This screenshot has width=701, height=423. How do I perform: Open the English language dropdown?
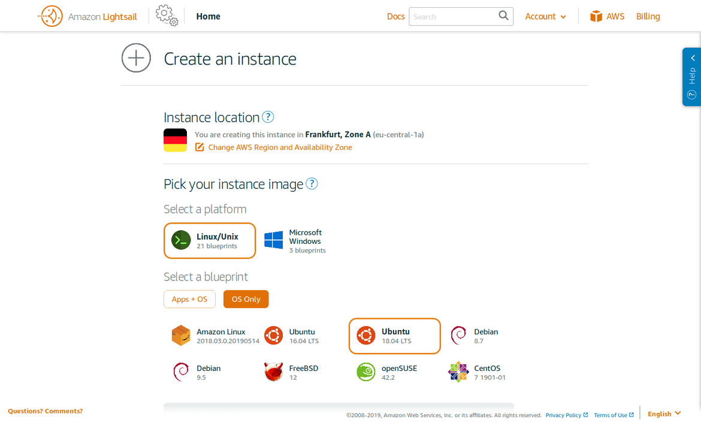pos(664,413)
